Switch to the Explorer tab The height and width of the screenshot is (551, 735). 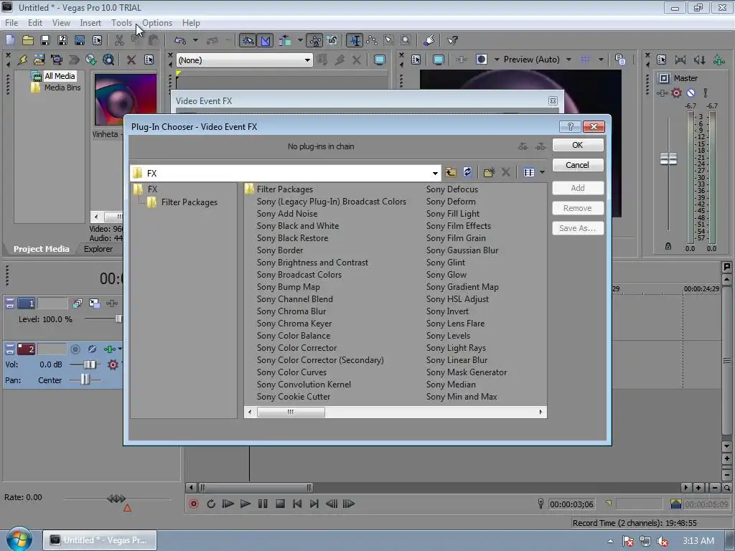[x=98, y=249]
